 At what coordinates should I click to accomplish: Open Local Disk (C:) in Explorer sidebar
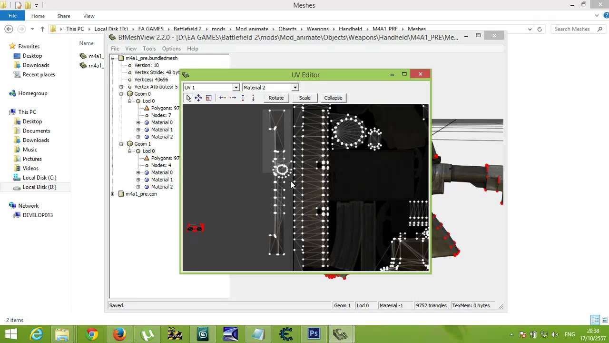[39, 178]
